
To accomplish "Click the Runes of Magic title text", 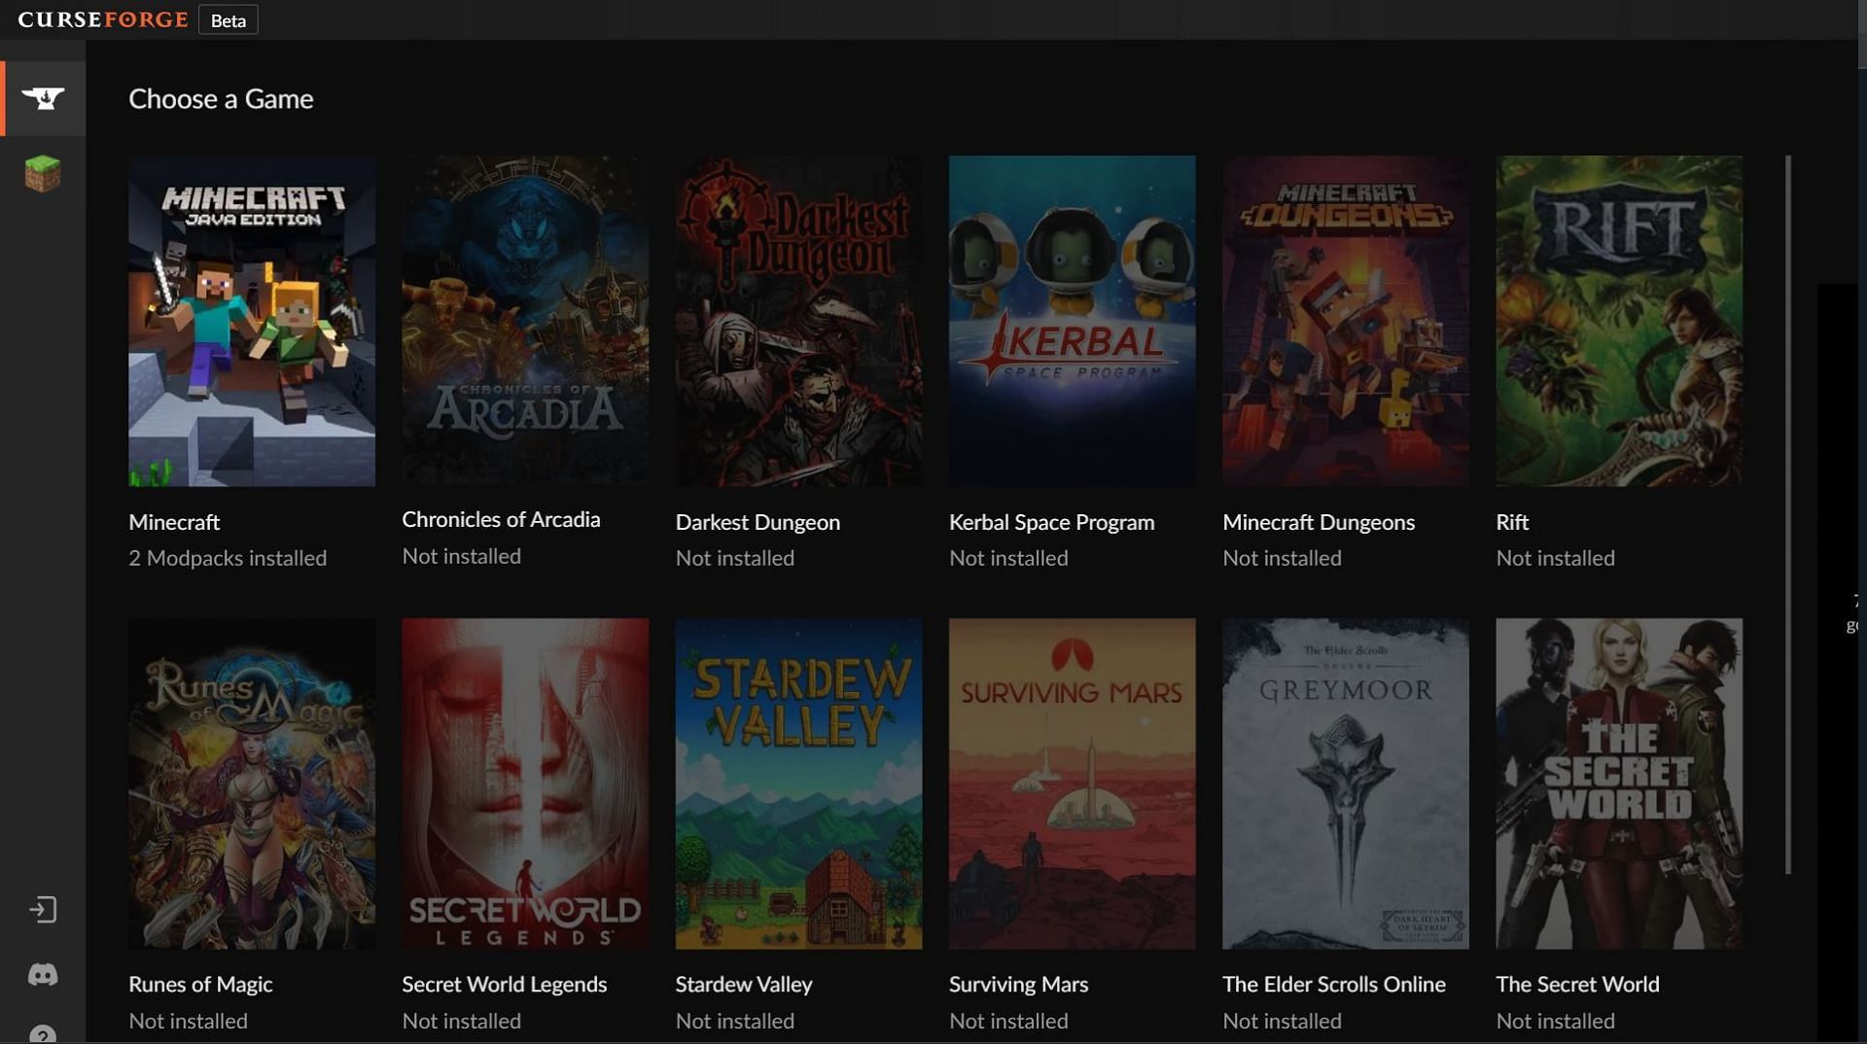I will pos(200,984).
